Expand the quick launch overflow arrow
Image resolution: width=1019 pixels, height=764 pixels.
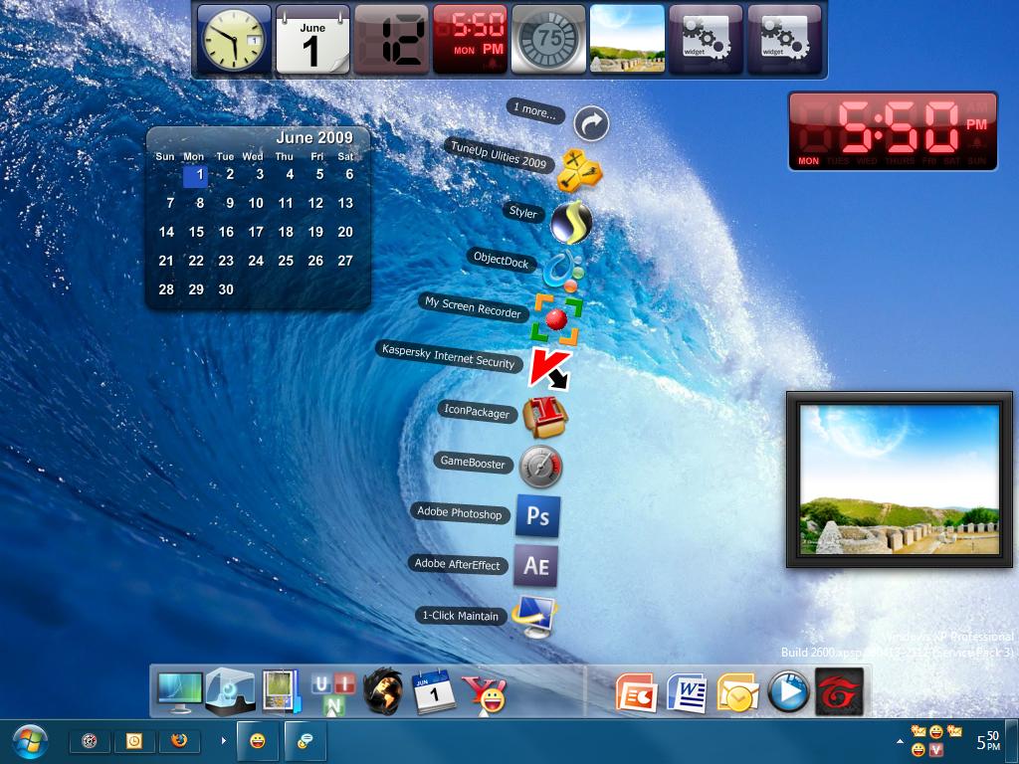(x=224, y=740)
